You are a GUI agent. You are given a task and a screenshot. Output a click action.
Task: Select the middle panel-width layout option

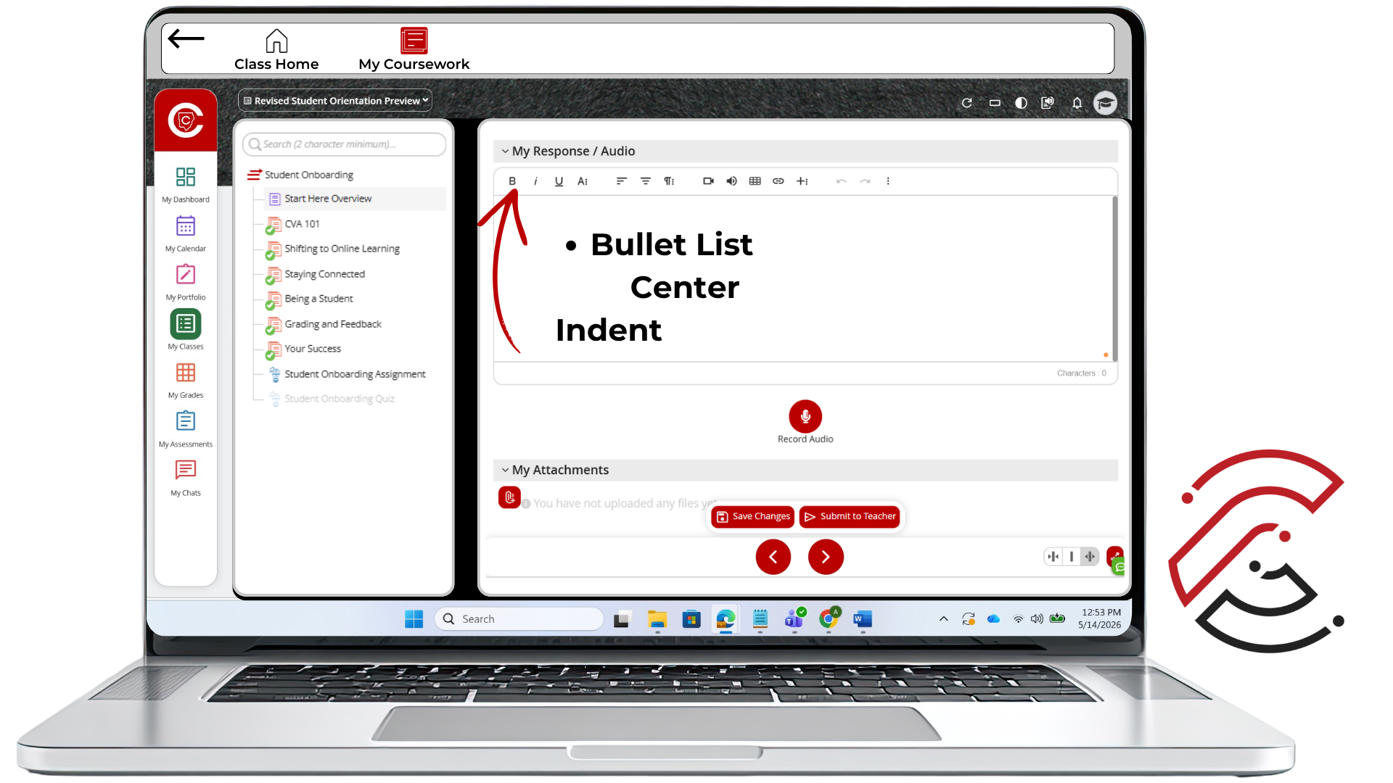pyautogui.click(x=1072, y=557)
